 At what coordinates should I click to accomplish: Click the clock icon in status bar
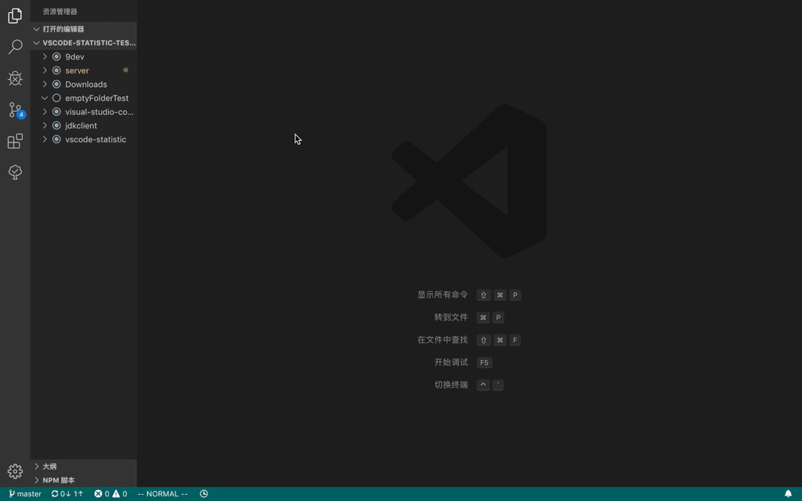click(x=204, y=494)
